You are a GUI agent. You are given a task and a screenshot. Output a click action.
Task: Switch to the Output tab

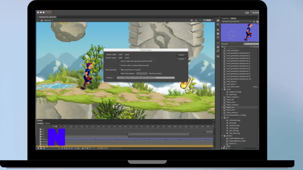coord(47,123)
